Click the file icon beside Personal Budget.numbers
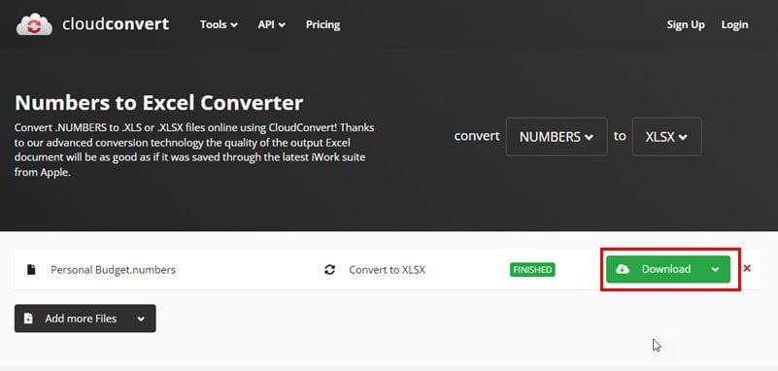This screenshot has width=778, height=371. click(31, 270)
